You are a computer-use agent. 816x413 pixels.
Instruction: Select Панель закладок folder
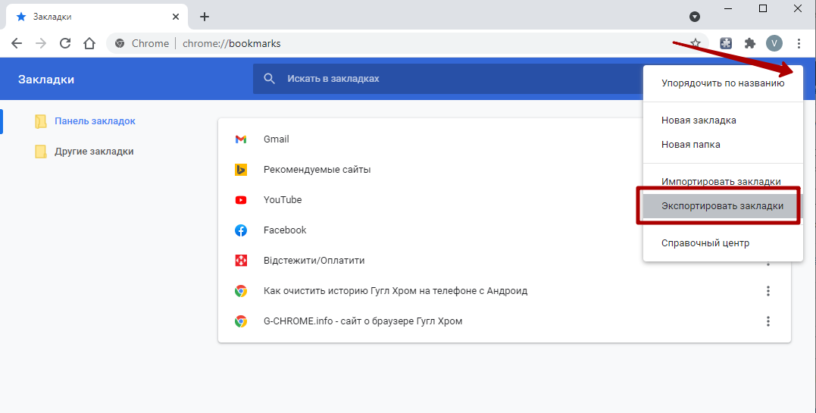pyautogui.click(x=95, y=121)
